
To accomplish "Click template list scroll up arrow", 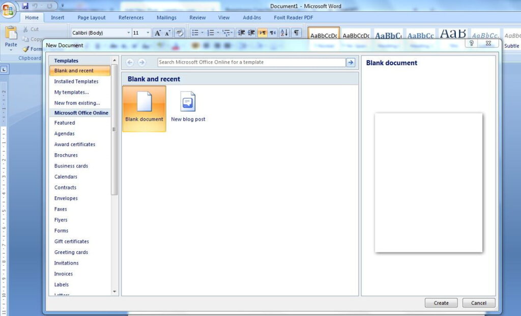I will coord(114,61).
